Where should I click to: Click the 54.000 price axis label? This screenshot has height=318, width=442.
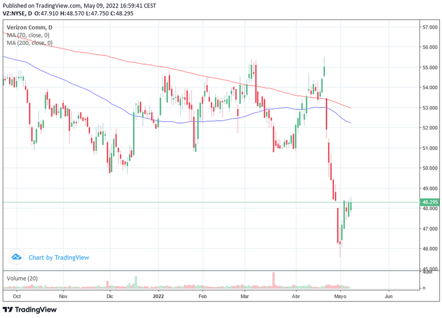click(430, 87)
